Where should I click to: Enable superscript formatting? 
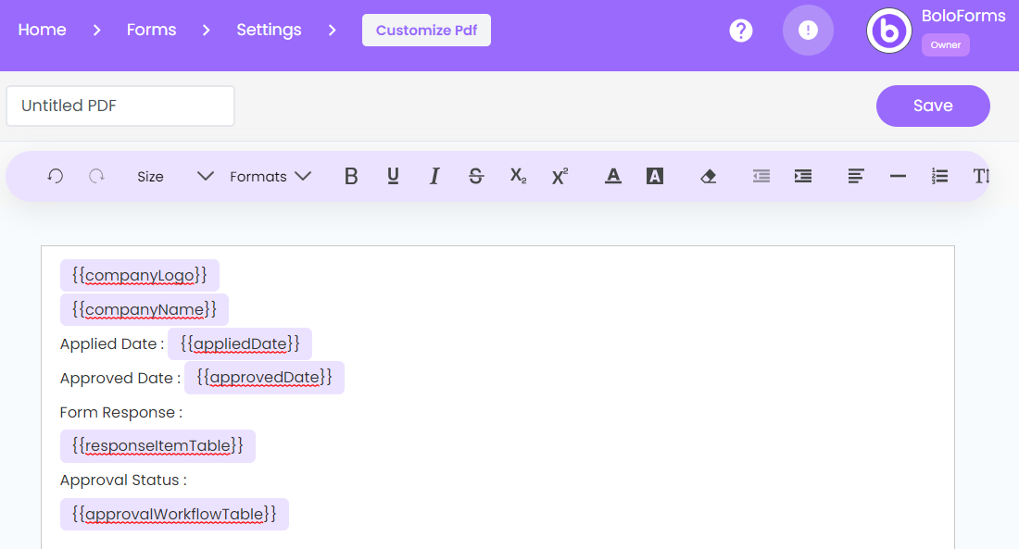point(559,176)
